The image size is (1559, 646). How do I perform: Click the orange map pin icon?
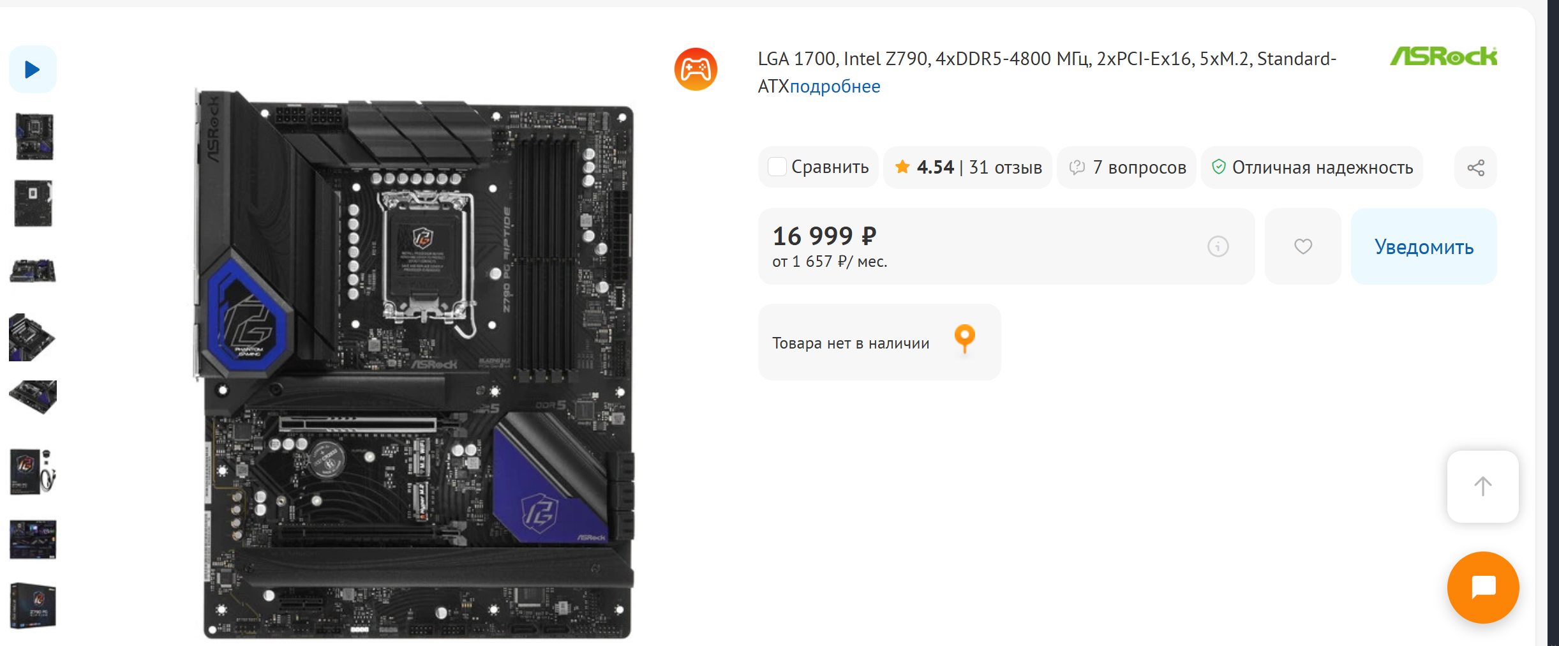(x=964, y=339)
